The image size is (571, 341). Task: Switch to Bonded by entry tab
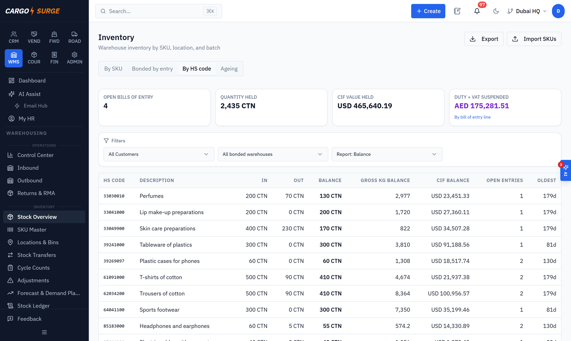pyautogui.click(x=152, y=69)
